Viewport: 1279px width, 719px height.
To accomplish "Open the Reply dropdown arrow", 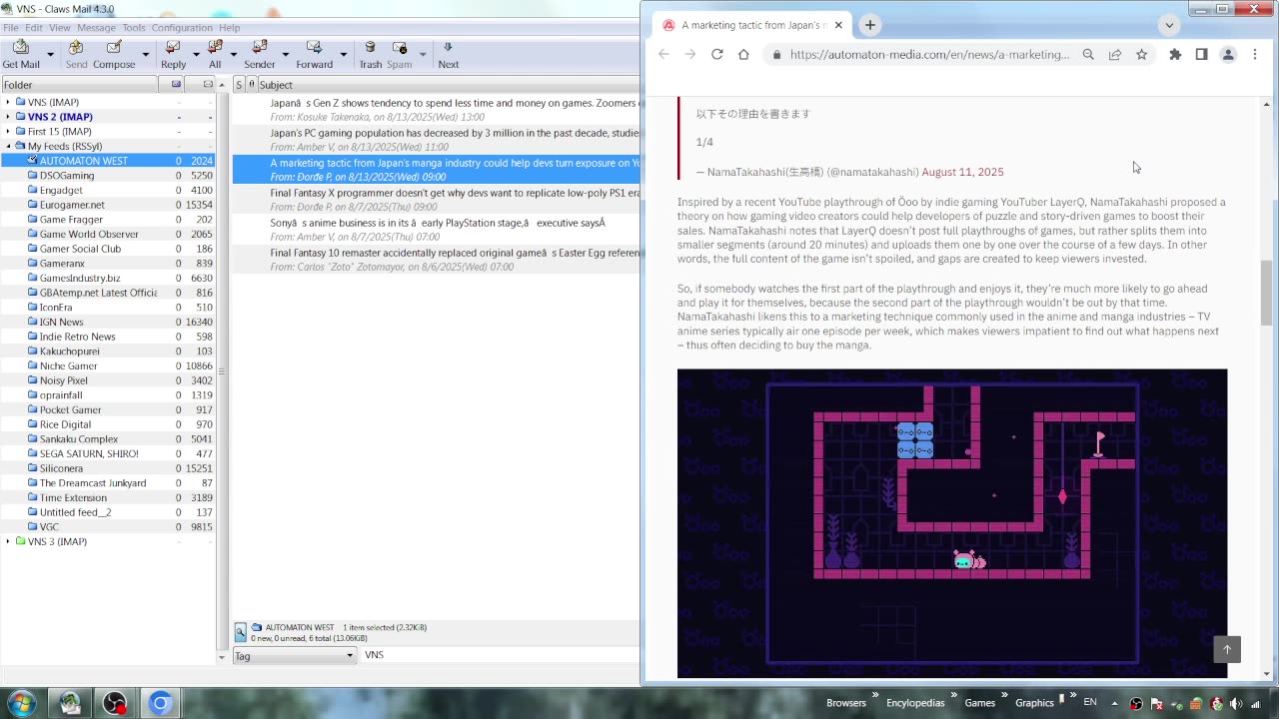I will click(x=195, y=54).
